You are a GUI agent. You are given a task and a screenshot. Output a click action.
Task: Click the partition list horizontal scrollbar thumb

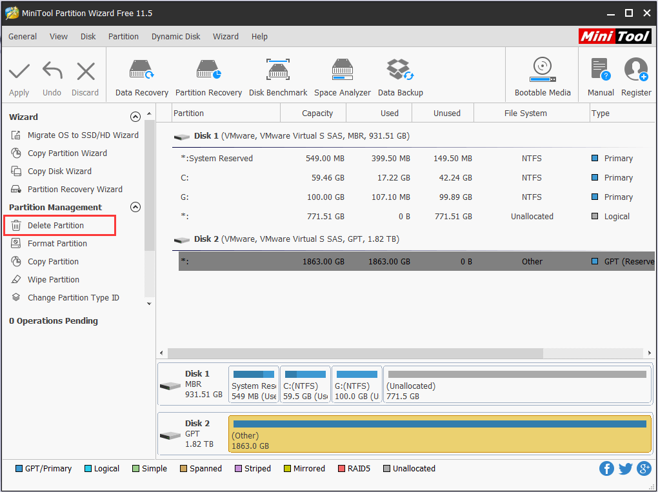coord(355,353)
